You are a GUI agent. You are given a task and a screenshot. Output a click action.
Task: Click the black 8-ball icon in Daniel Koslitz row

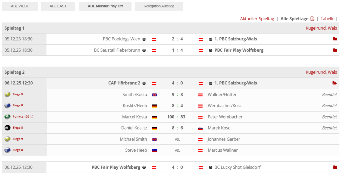click(x=7, y=128)
